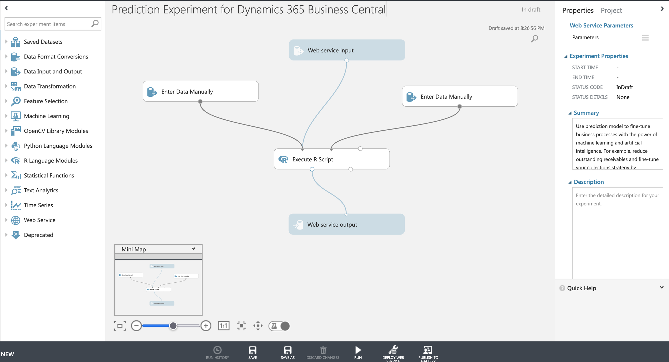
Task: Click the search magnifier in experiment items box
Action: (x=95, y=24)
